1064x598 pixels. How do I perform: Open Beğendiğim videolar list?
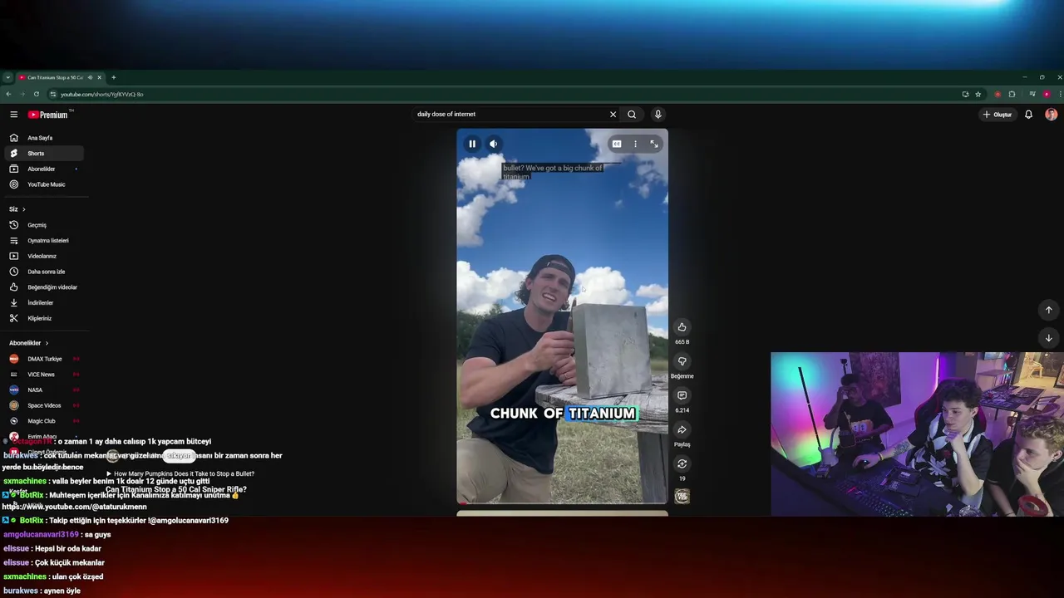tap(44, 287)
